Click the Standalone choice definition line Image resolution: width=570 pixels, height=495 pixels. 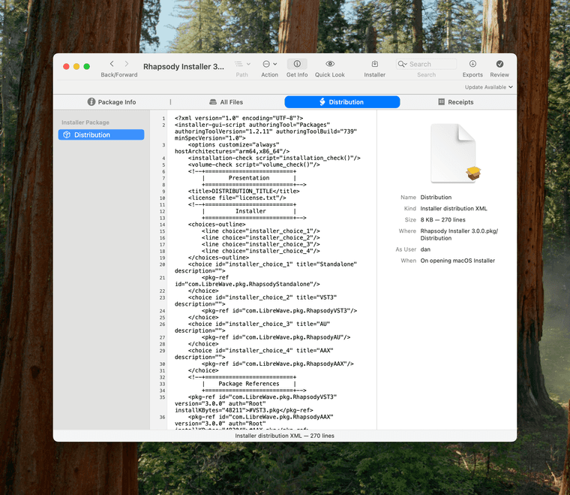265,267
